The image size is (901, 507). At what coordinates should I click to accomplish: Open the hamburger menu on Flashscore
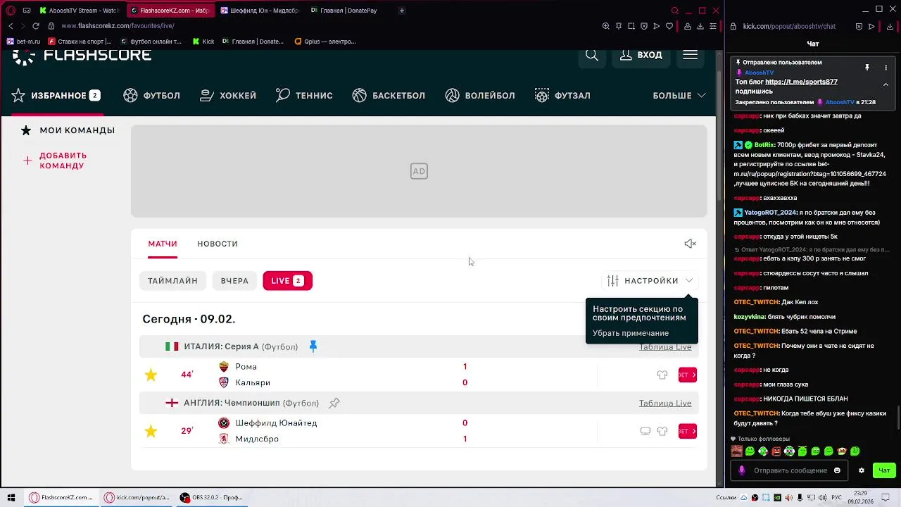pyautogui.click(x=690, y=55)
